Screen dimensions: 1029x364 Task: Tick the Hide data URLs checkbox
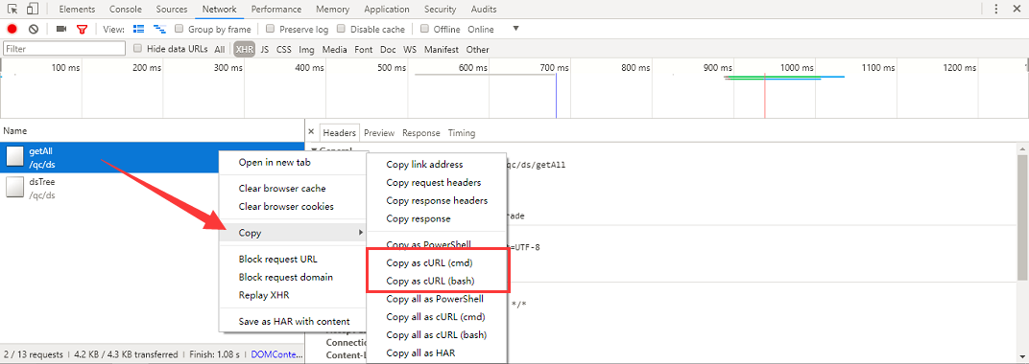138,49
